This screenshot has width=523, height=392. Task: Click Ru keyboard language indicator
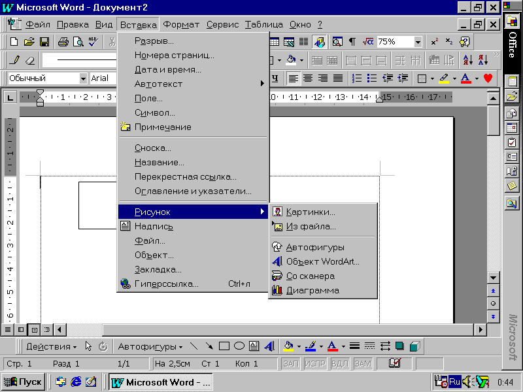(454, 382)
